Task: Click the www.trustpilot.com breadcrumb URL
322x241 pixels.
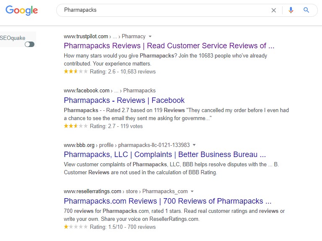Action: (x=86, y=37)
